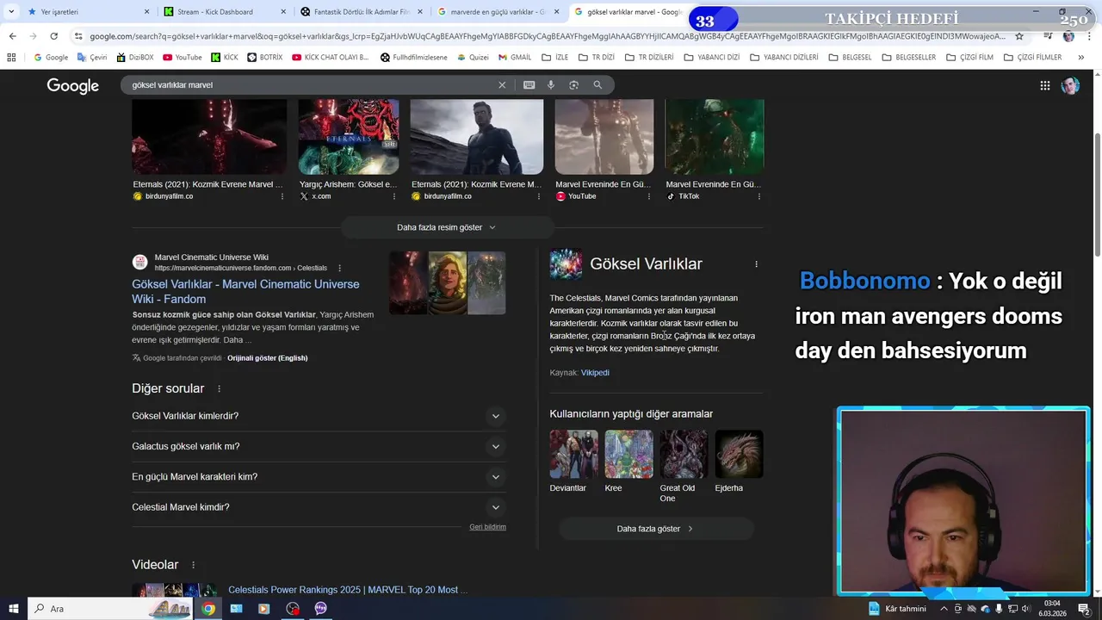This screenshot has height=620, width=1102.
Task: Switch to Chrome in the taskbar
Action: point(208,608)
